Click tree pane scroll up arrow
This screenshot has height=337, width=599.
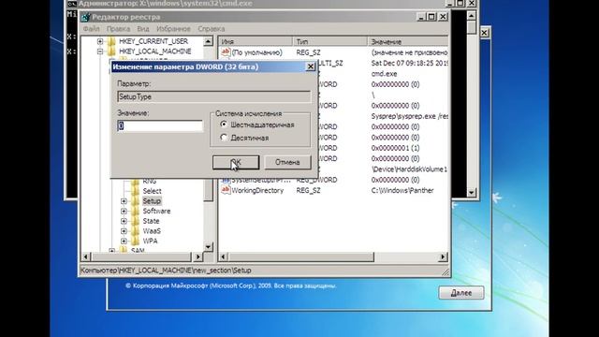pyautogui.click(x=208, y=41)
